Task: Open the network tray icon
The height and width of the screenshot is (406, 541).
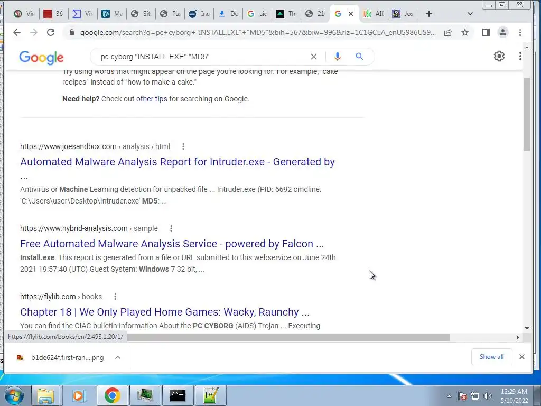Action: 475,396
